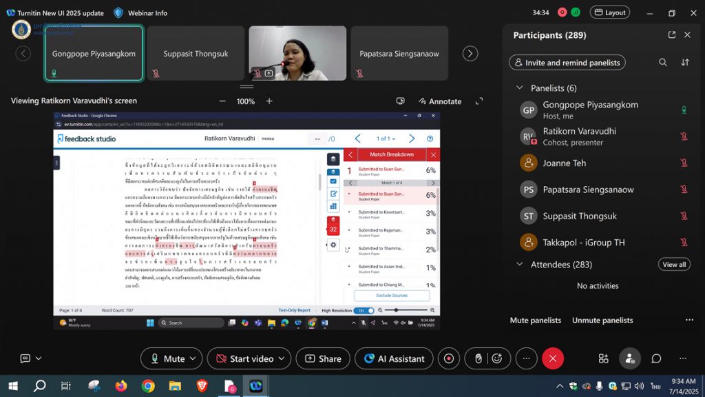
Task: Open the Layout options
Action: pos(609,12)
